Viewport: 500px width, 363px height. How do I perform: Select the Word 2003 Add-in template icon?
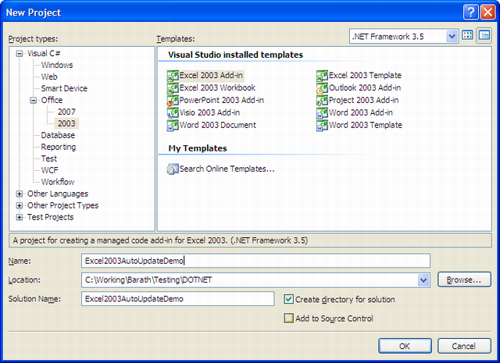click(x=322, y=113)
